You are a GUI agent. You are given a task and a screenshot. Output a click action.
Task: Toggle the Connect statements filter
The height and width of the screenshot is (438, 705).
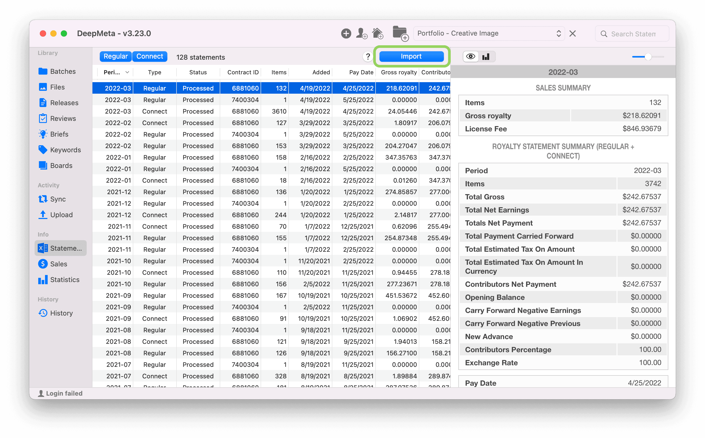pos(150,56)
